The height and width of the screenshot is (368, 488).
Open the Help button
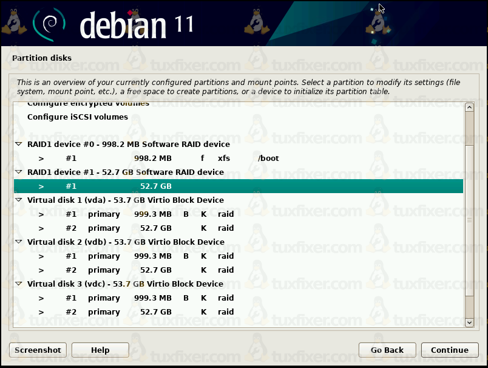pos(100,350)
